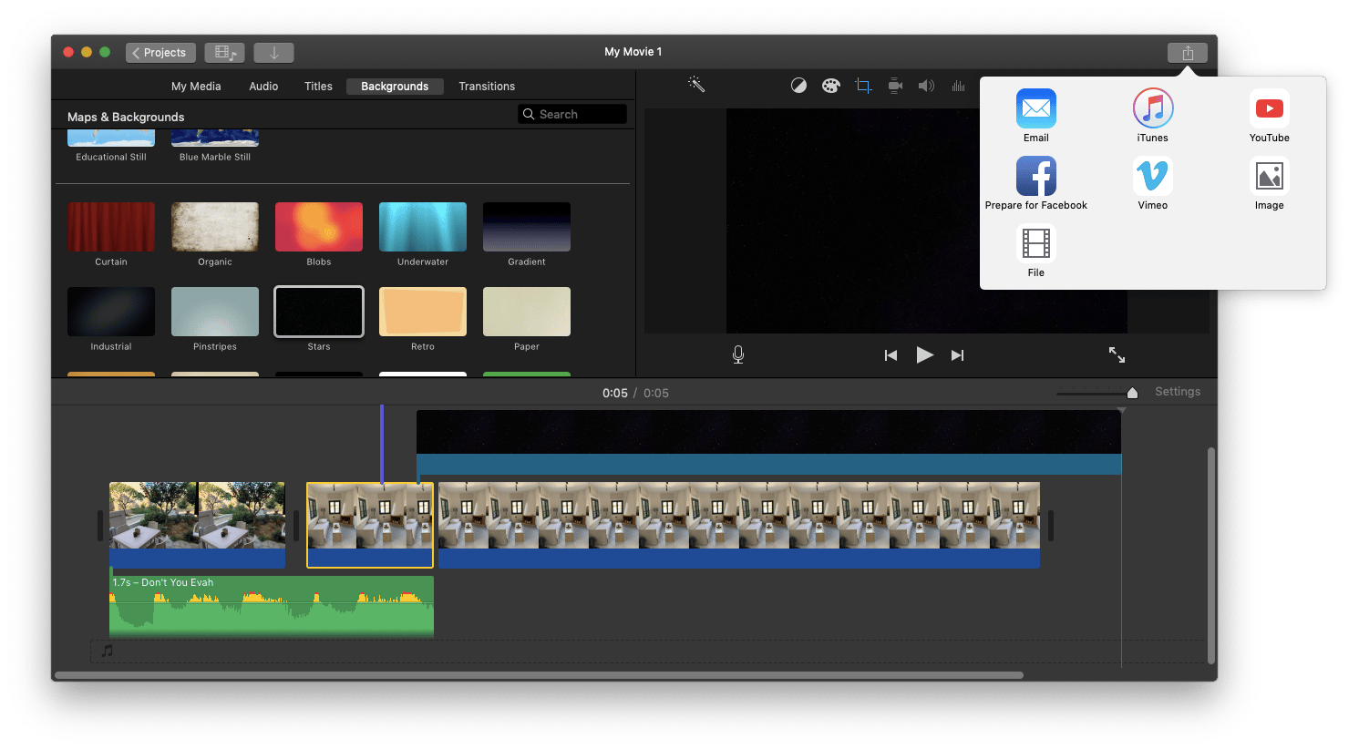This screenshot has width=1359, height=749.
Task: Select the Crop tool
Action: [x=863, y=86]
